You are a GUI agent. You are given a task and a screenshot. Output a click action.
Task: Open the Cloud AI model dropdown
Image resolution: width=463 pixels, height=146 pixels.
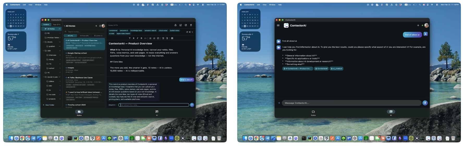(x=113, y=105)
